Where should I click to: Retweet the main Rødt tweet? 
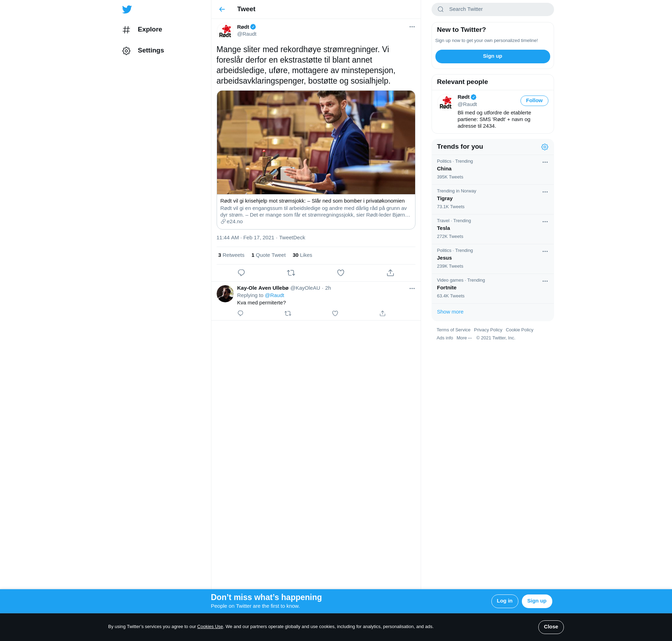pyautogui.click(x=291, y=273)
